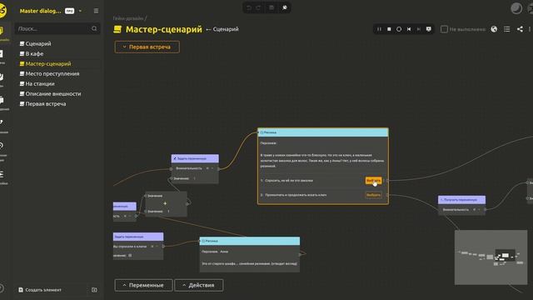Open the third left-rail section icon
This screenshot has width=533, height=300.
pyautogui.click(x=2, y=77)
